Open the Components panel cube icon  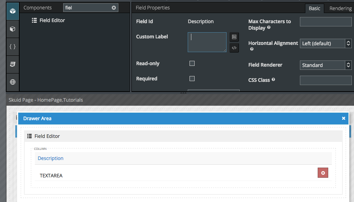tap(13, 11)
